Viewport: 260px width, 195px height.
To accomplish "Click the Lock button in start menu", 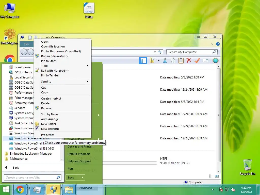I will pyautogui.click(x=73, y=177).
